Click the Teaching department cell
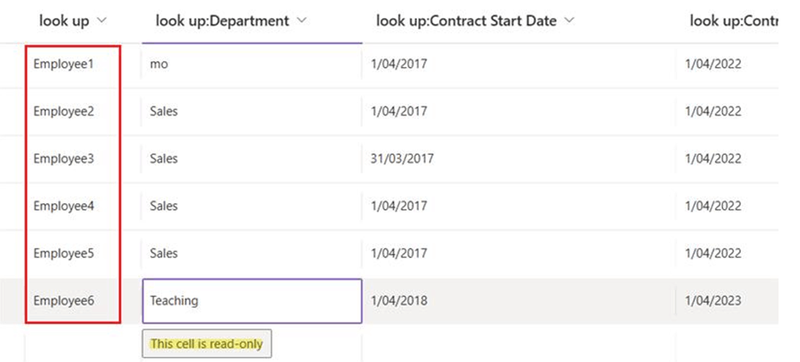Image resolution: width=800 pixels, height=362 pixels. (x=251, y=301)
